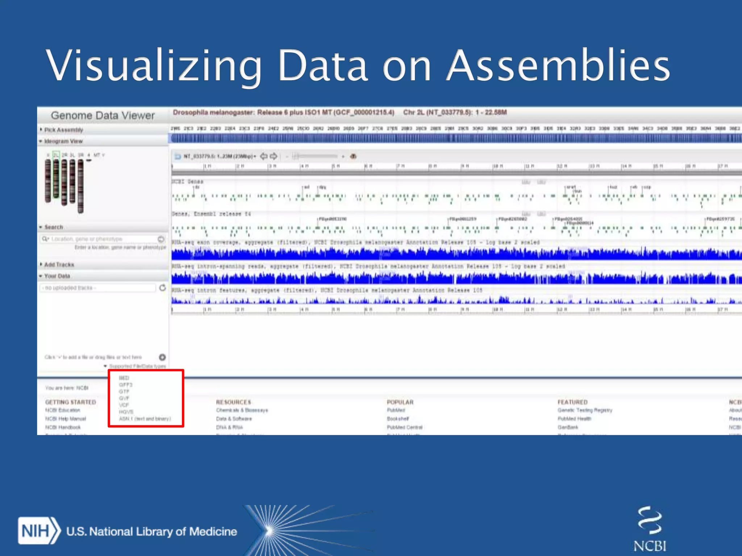Open the no uploaded tracks dropdown

pyautogui.click(x=97, y=288)
